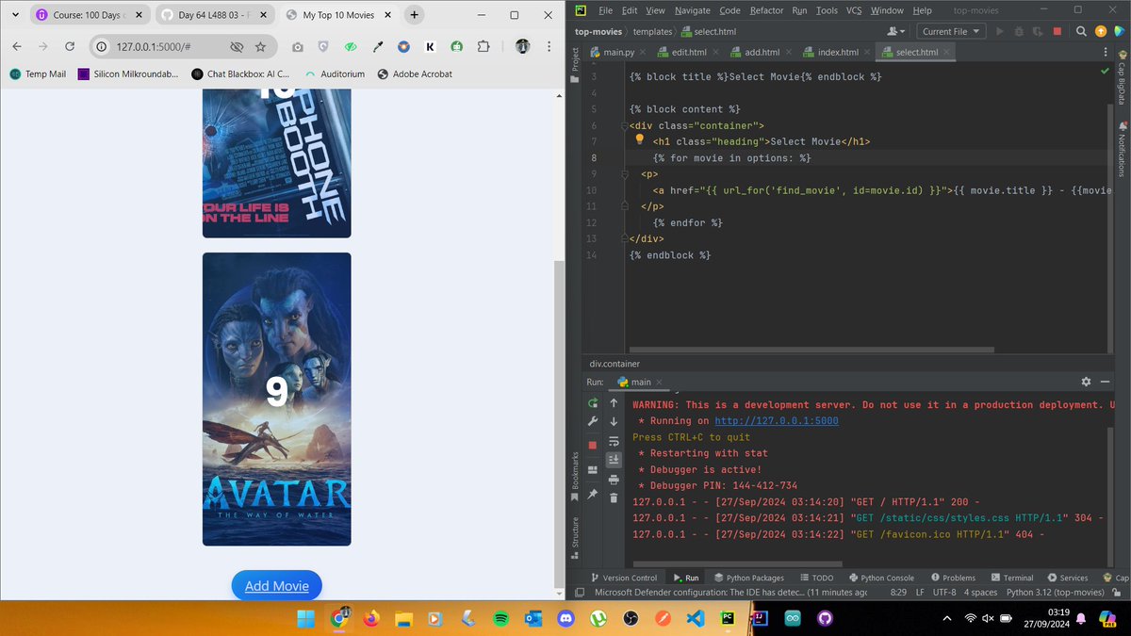Click the stop button in PyCharm toolbar
1131x636 pixels.
click(1057, 31)
